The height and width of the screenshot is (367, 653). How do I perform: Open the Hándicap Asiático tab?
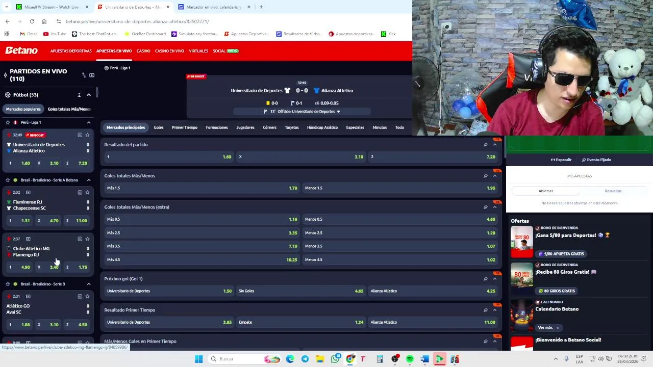click(322, 127)
